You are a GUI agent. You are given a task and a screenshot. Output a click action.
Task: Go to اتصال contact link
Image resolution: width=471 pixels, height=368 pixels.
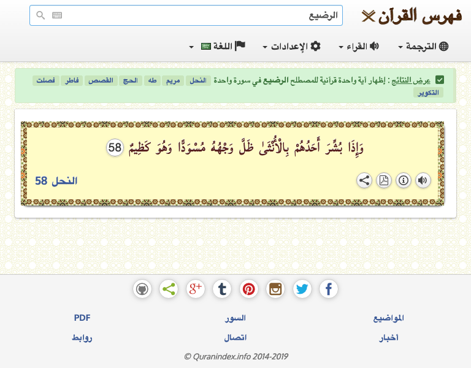(x=235, y=338)
